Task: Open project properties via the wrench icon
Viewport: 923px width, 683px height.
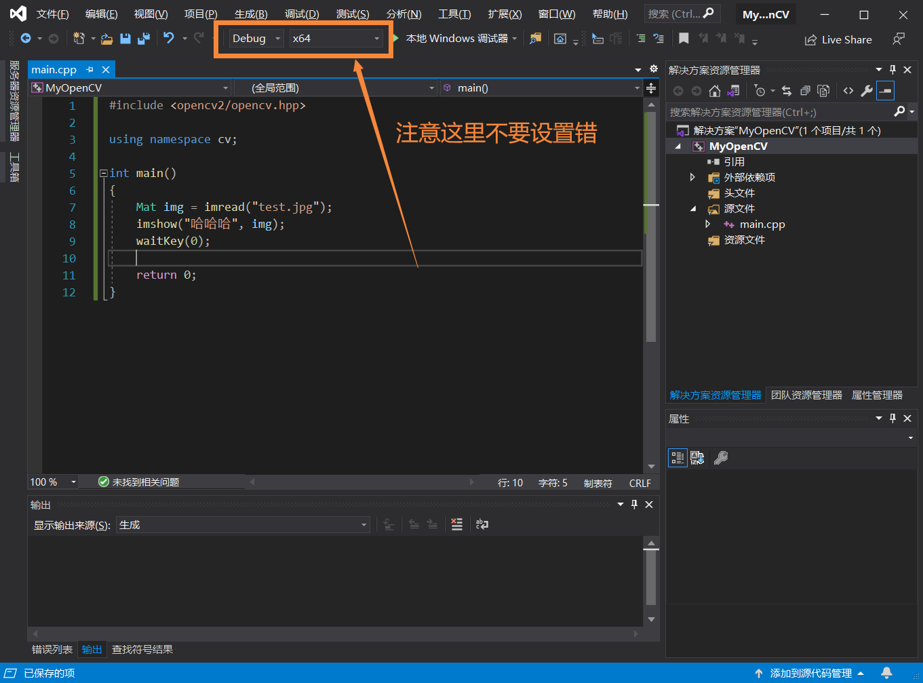Action: click(x=867, y=91)
